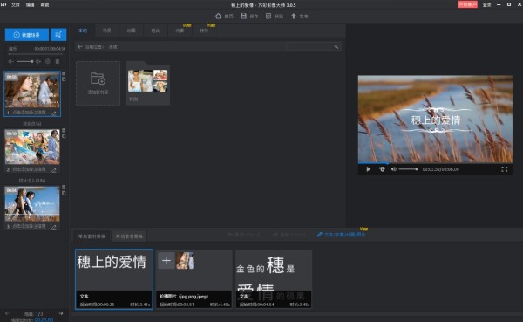Open music settings gear icon
This screenshot has height=322, width=523.
[x=48, y=61]
